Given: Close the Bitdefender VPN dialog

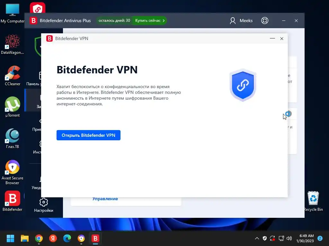Looking at the screenshot, I should (x=281, y=38).
